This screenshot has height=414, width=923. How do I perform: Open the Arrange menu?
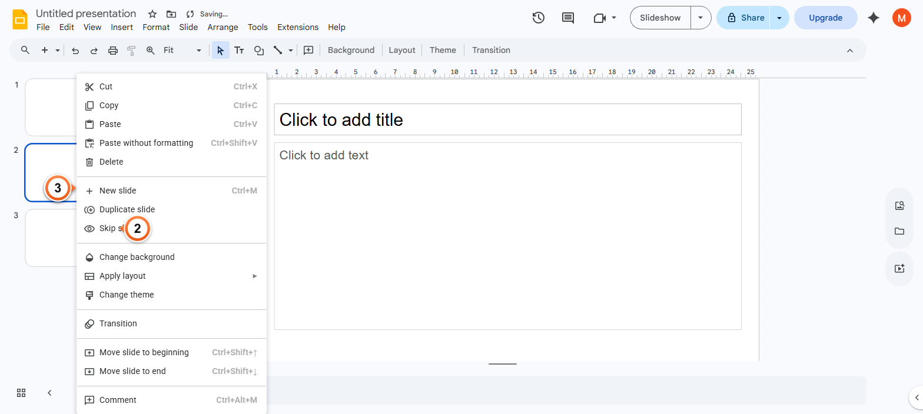coord(223,27)
